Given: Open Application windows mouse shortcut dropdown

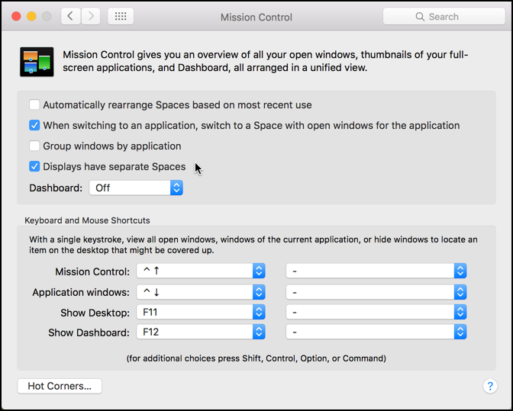Looking at the screenshot, I should [x=376, y=292].
